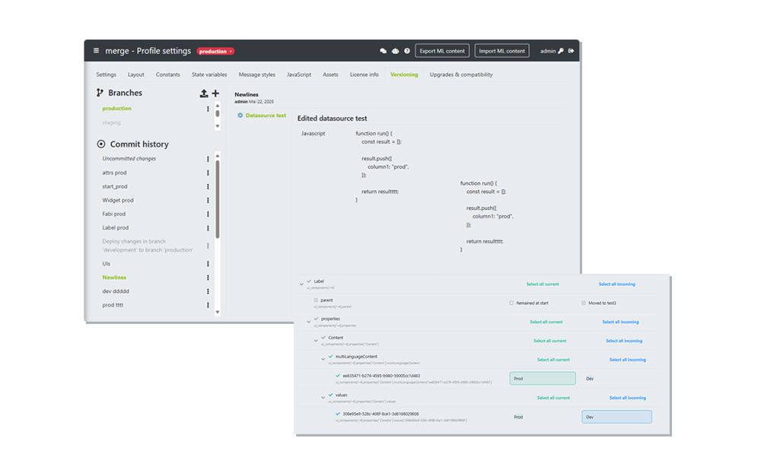Click the chat messages icon in header
761x473 pixels.
383,51
